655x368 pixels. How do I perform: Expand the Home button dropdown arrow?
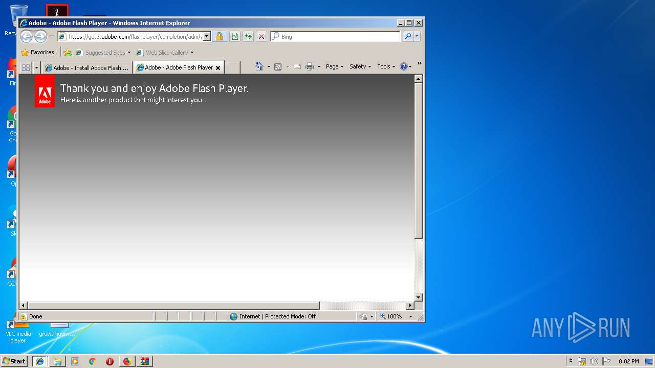269,67
